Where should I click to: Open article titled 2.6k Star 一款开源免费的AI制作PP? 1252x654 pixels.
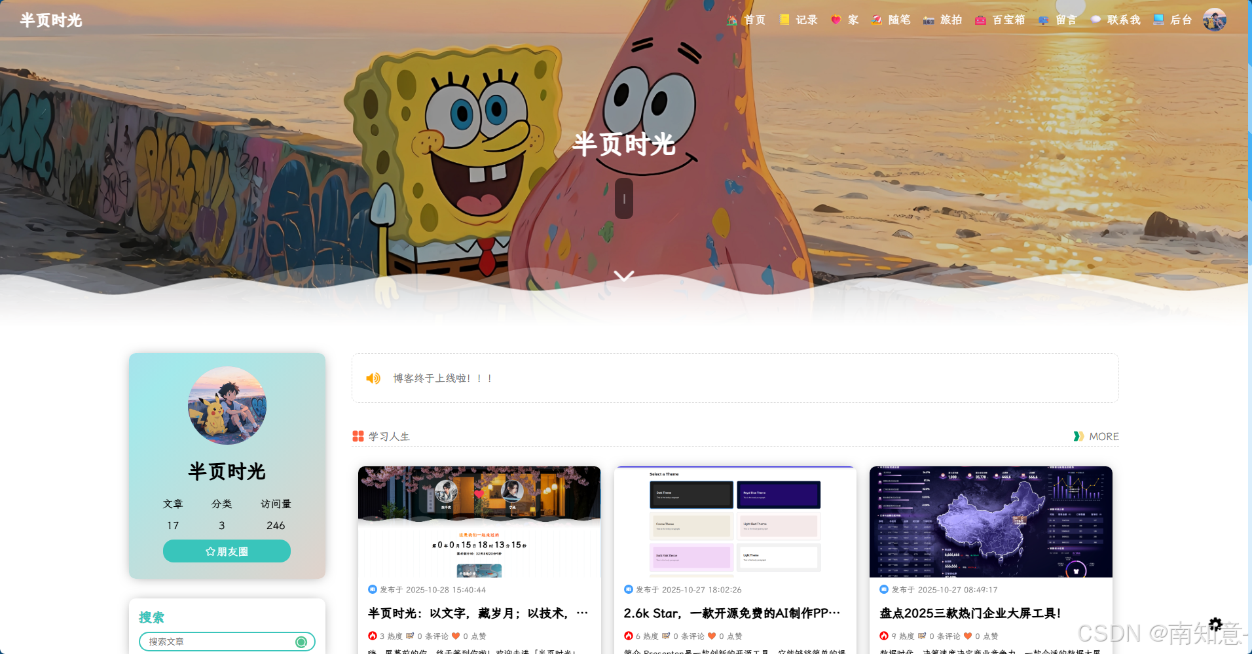732,613
